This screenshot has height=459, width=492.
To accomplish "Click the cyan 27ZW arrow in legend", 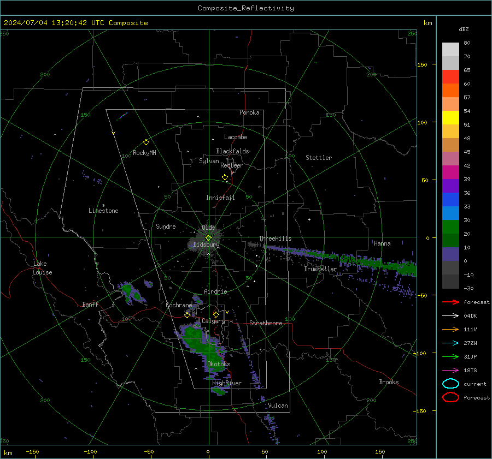I will coord(450,343).
